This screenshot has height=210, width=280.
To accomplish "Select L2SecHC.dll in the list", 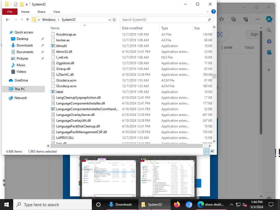I will (65, 74).
